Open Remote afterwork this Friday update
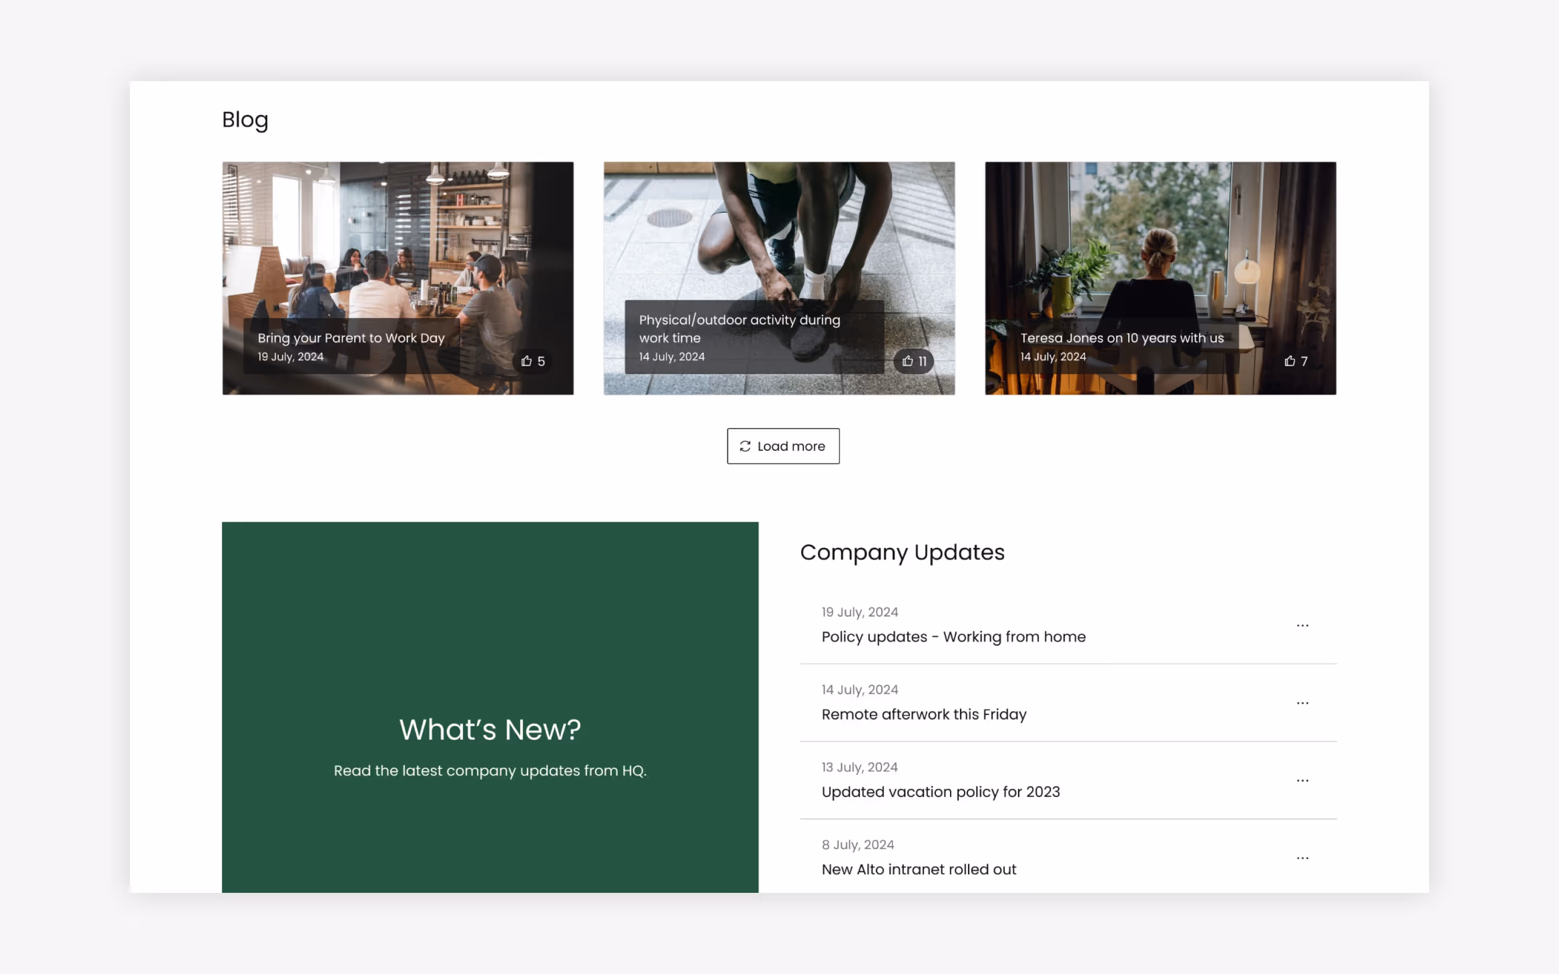Viewport: 1559px width, 974px height. point(923,714)
